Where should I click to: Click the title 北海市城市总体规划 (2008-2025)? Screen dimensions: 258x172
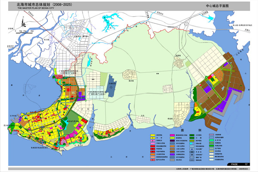(x=44, y=5)
